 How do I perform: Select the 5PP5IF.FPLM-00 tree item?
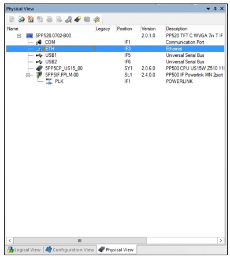62,75
